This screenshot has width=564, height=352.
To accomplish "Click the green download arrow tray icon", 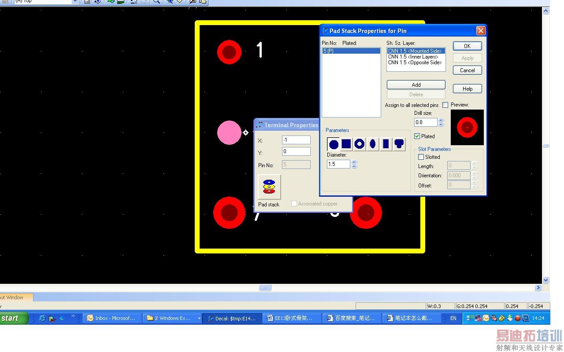I will point(510,318).
